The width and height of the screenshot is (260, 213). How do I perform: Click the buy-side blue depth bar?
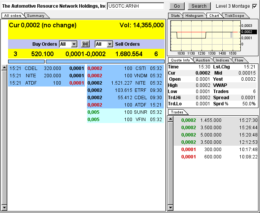tap(26, 61)
